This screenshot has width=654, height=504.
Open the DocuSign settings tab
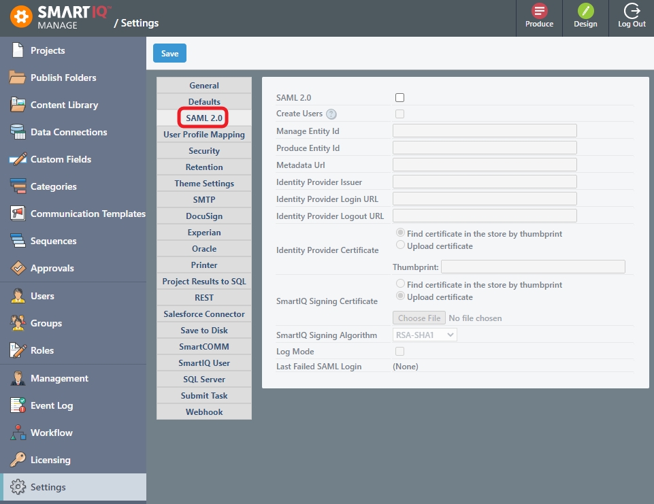click(204, 216)
